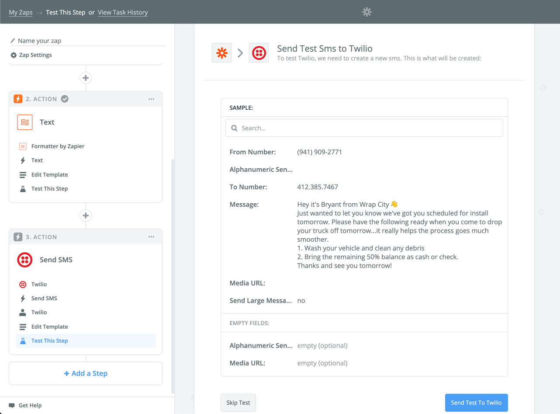Open the ellipsis menu on step 2
This screenshot has height=414, width=560.
[x=151, y=99]
